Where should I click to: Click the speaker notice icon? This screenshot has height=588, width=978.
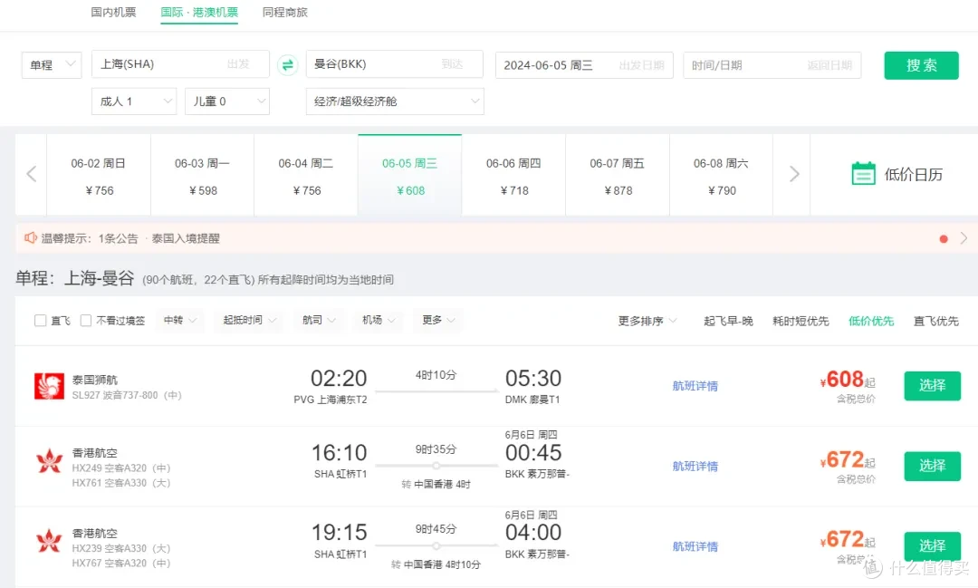(30, 237)
